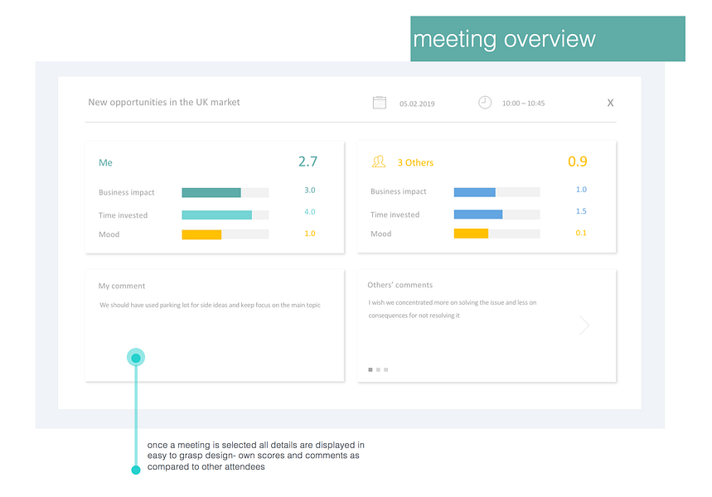Click Time invested label in Me card
712x497 pixels.
coord(123,215)
